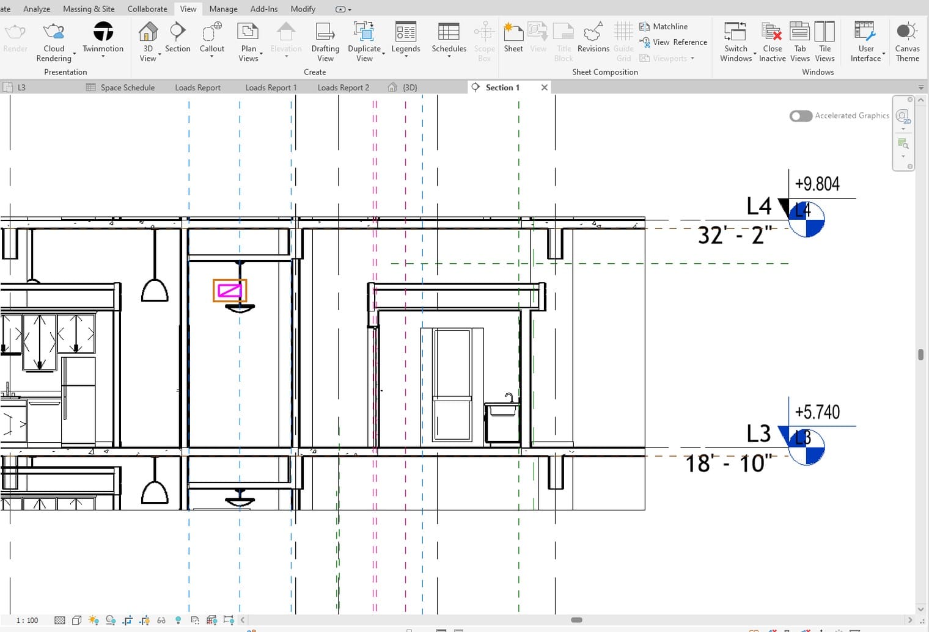Switch to the Loads Report 2 view tab

point(343,87)
